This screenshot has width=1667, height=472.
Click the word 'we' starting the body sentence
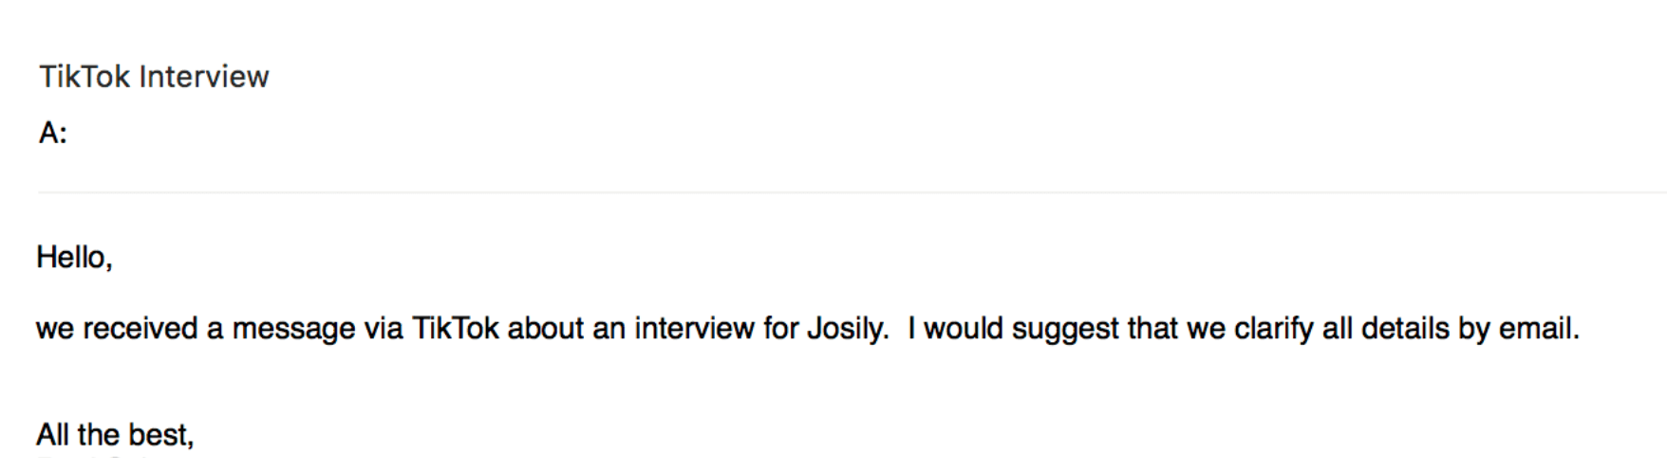point(55,328)
